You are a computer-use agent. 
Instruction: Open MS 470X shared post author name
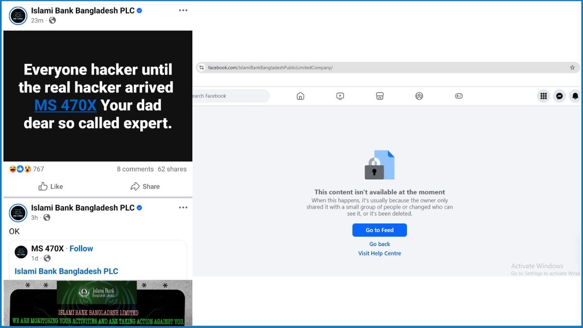[48, 248]
